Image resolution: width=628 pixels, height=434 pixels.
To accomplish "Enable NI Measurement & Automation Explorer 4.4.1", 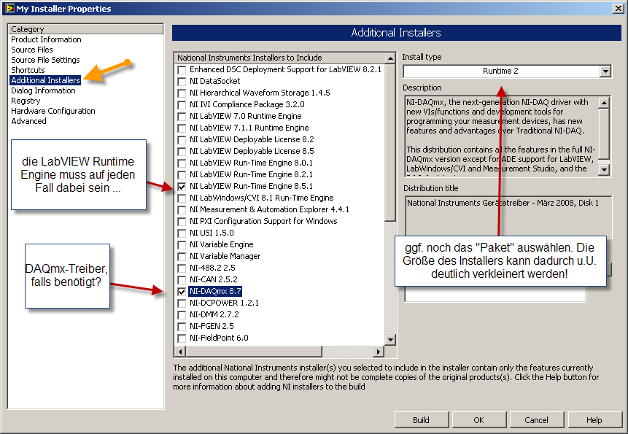I will [182, 210].
